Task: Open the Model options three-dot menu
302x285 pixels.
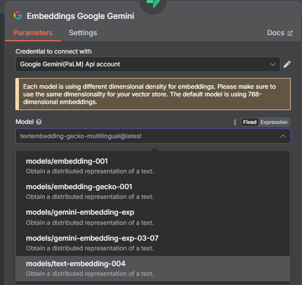Action: pos(235,122)
